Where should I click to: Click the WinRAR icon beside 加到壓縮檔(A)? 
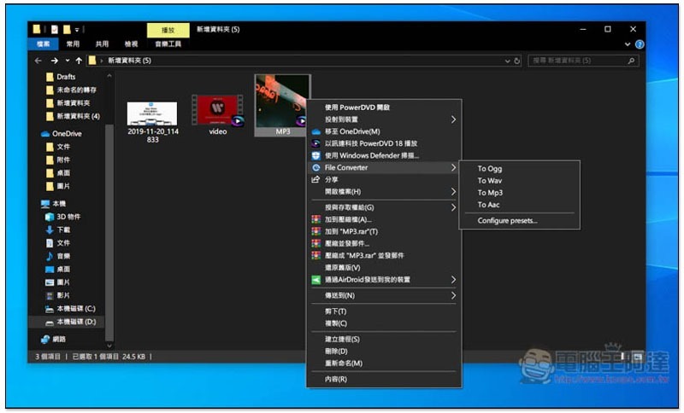pos(315,219)
